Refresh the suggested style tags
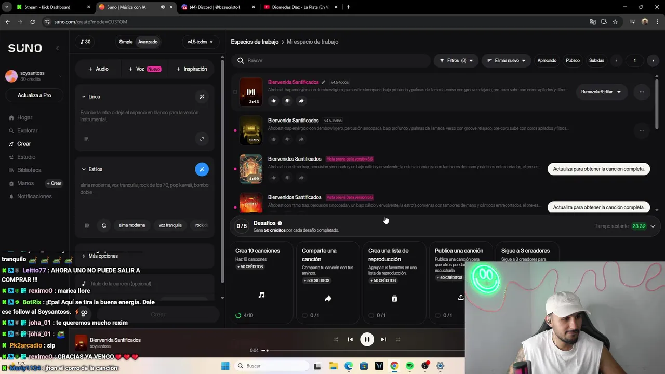The image size is (665, 374). [104, 225]
